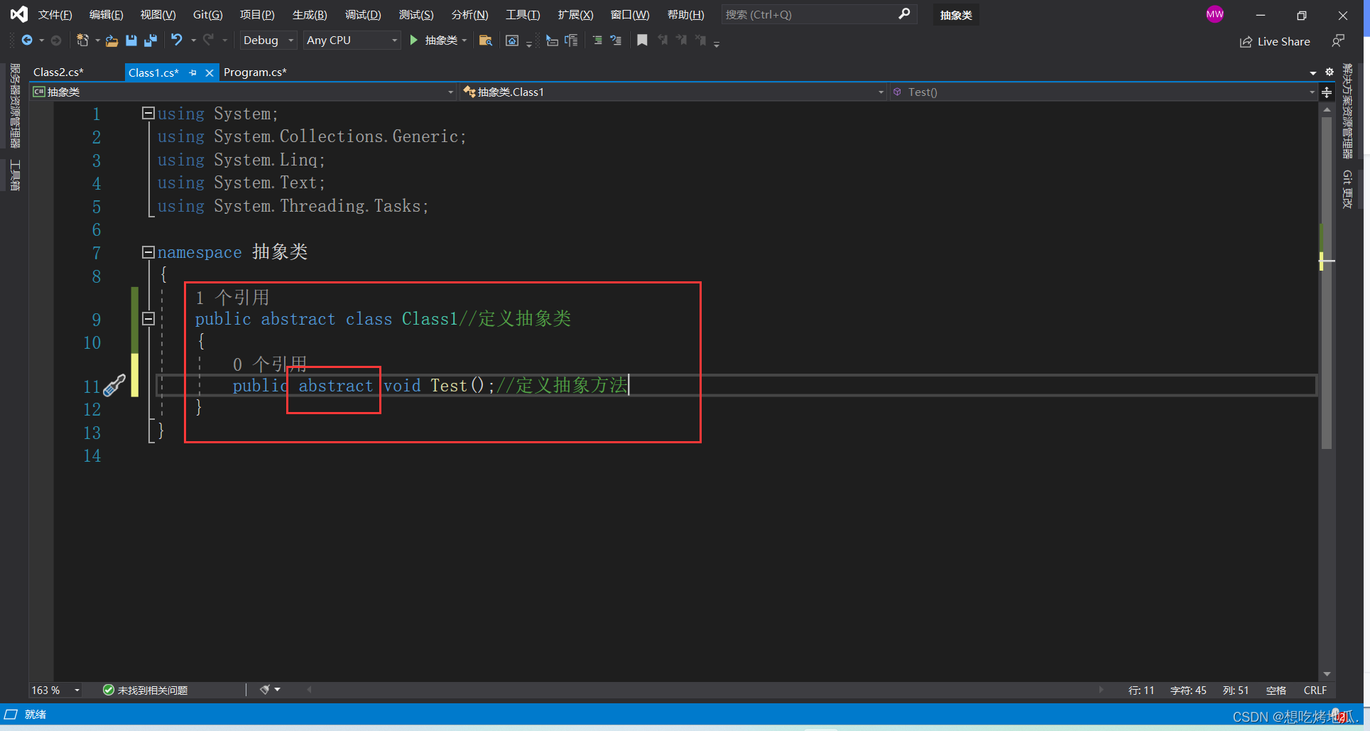Image resolution: width=1370 pixels, height=731 pixels.
Task: Pin the Class1.cs tab
Action: pyautogui.click(x=192, y=72)
